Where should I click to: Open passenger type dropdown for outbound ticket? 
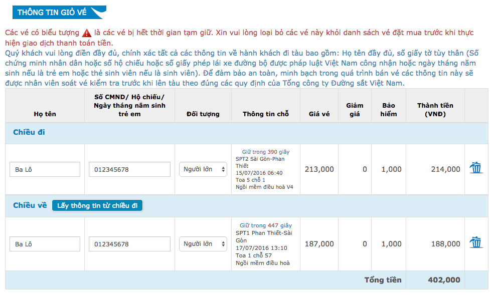click(203, 169)
